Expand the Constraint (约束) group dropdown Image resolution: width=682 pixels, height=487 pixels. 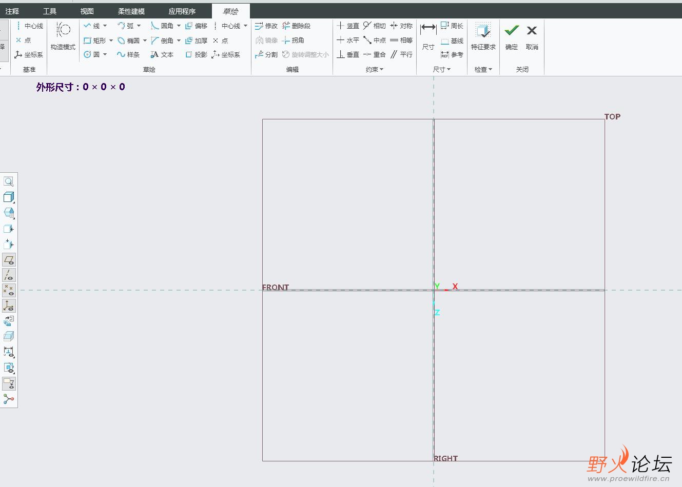click(375, 69)
